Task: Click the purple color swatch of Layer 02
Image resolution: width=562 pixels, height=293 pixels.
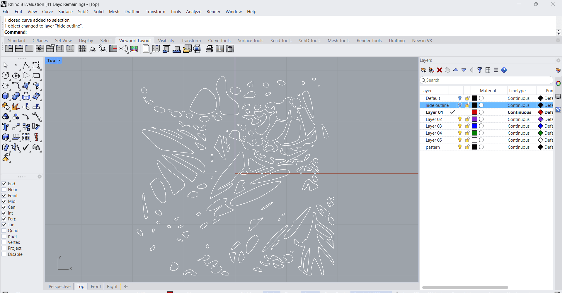Action: point(474,119)
